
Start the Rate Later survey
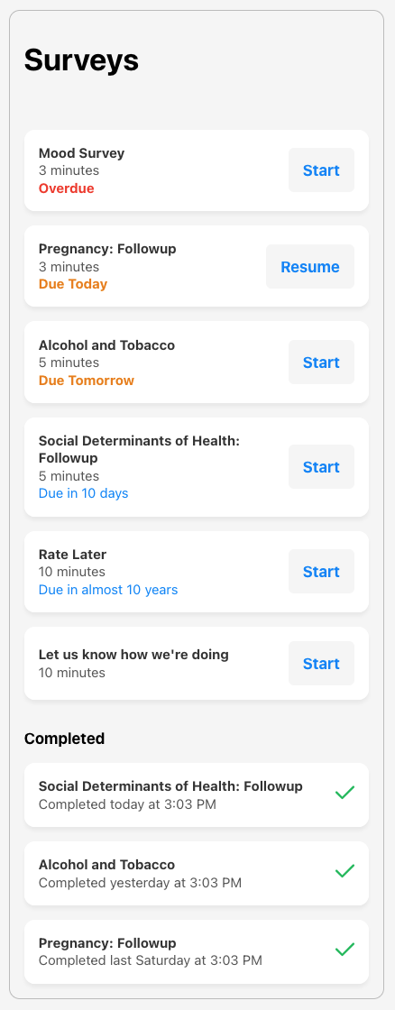[x=321, y=572]
